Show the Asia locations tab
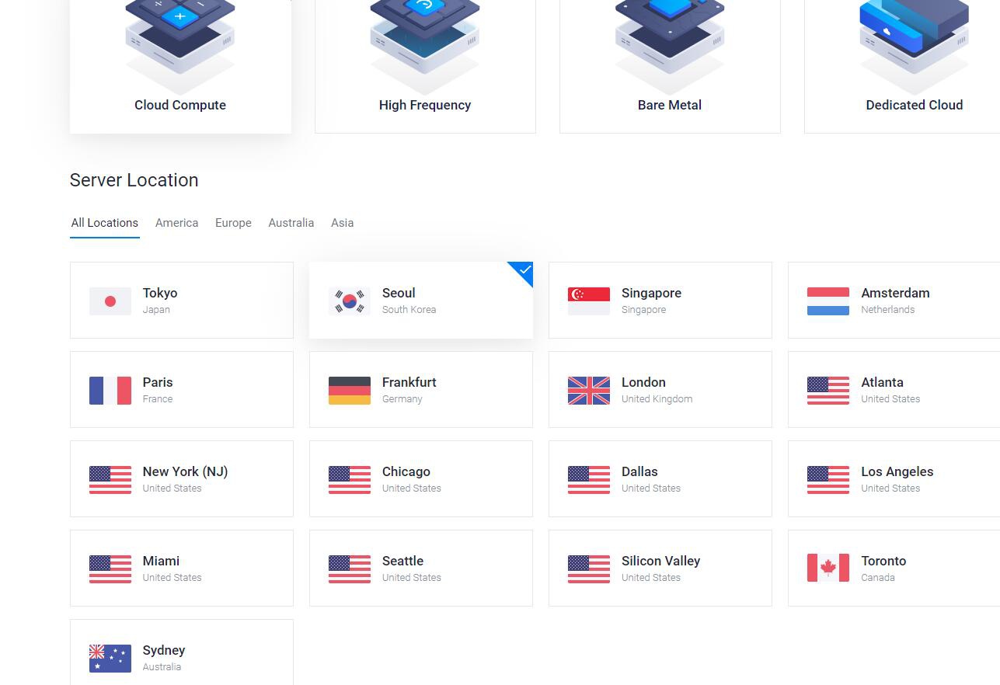The image size is (1000, 685). point(342,223)
